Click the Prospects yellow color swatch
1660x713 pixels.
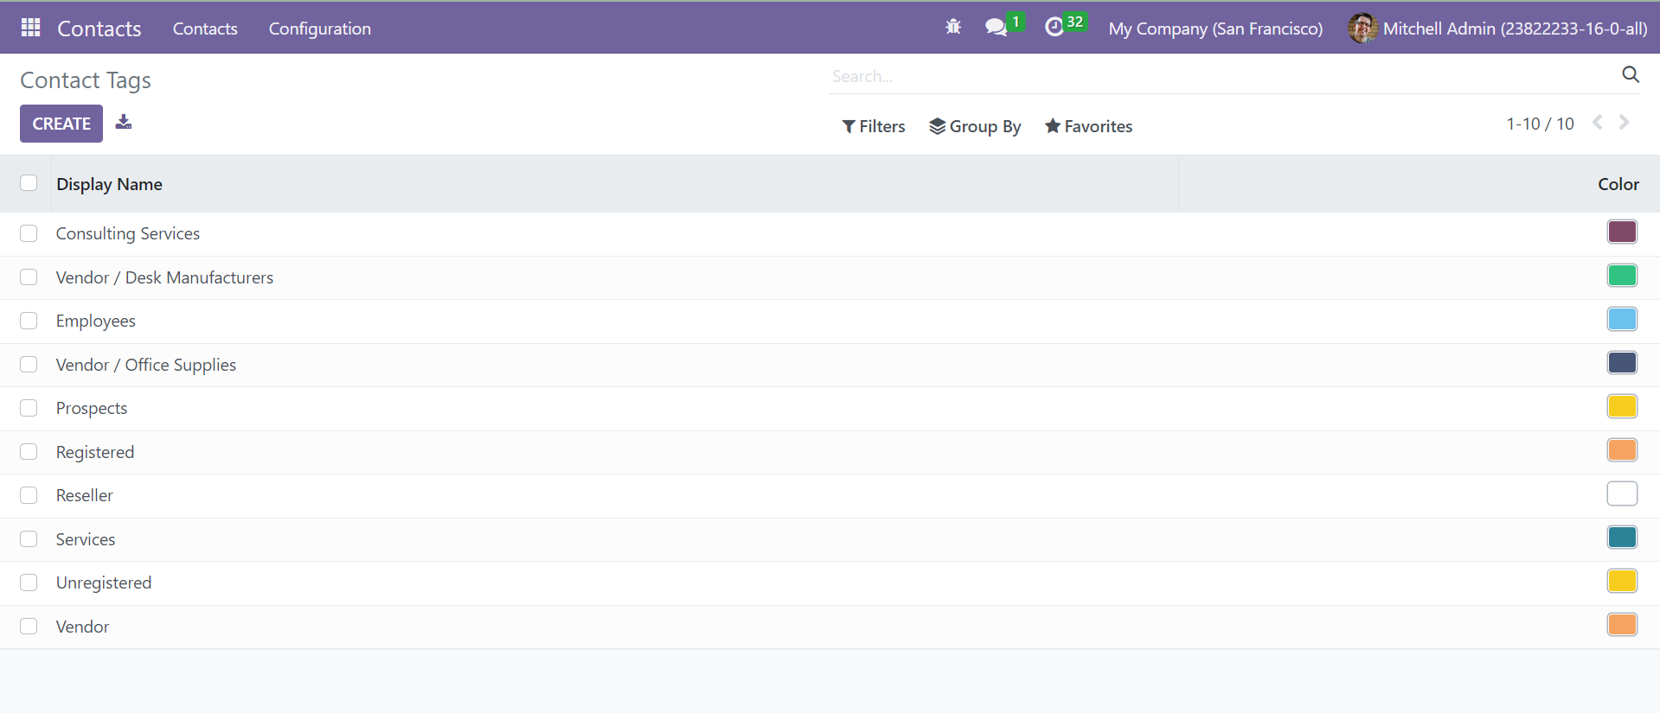click(1622, 406)
